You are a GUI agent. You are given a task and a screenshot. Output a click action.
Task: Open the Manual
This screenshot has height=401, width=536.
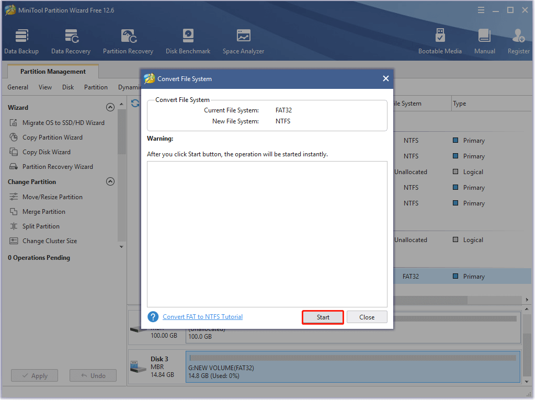[485, 41]
